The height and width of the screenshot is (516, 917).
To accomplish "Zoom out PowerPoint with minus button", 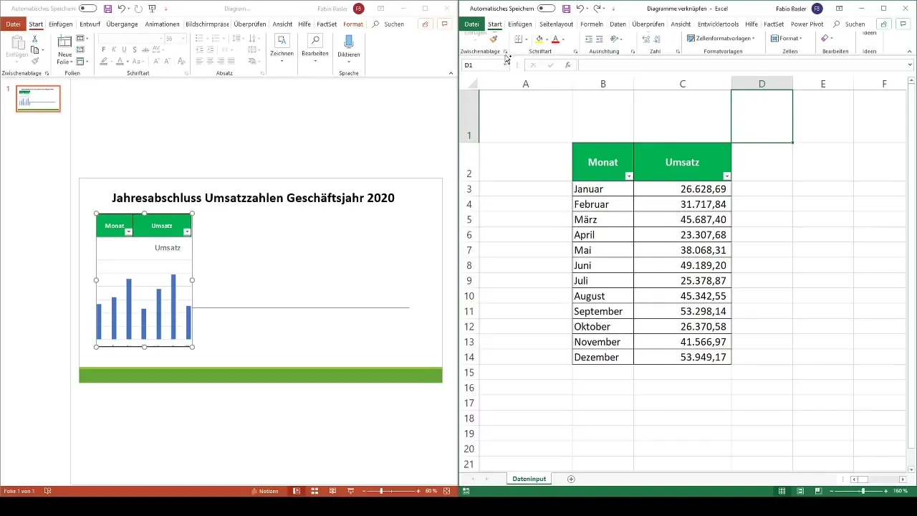I will [x=364, y=491].
